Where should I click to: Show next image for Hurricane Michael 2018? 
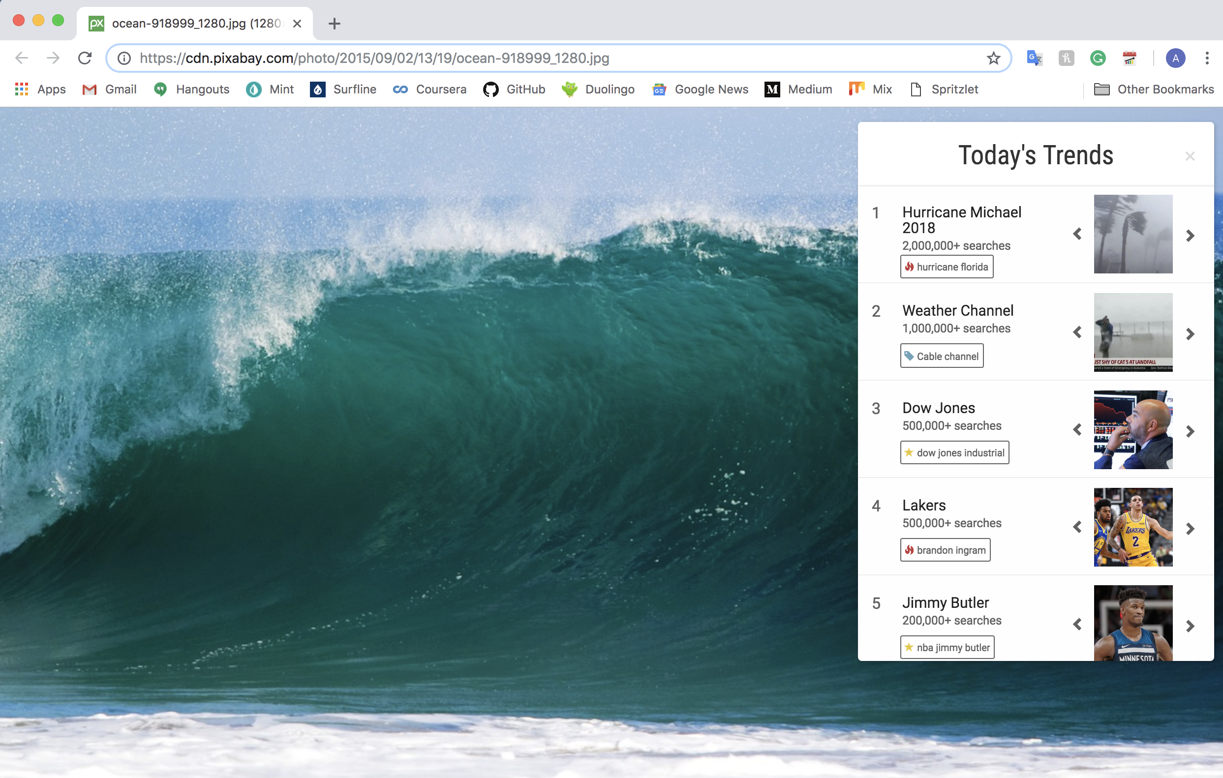(x=1190, y=235)
